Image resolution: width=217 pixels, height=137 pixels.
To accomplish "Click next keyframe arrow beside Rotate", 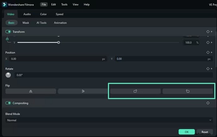I will point(212,68).
